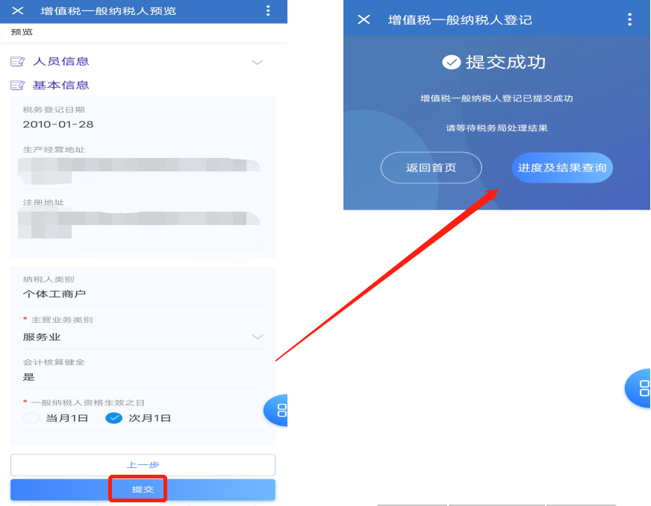The image size is (651, 506).
Task: Click the 基本信息 edit icon
Action: coord(17,86)
